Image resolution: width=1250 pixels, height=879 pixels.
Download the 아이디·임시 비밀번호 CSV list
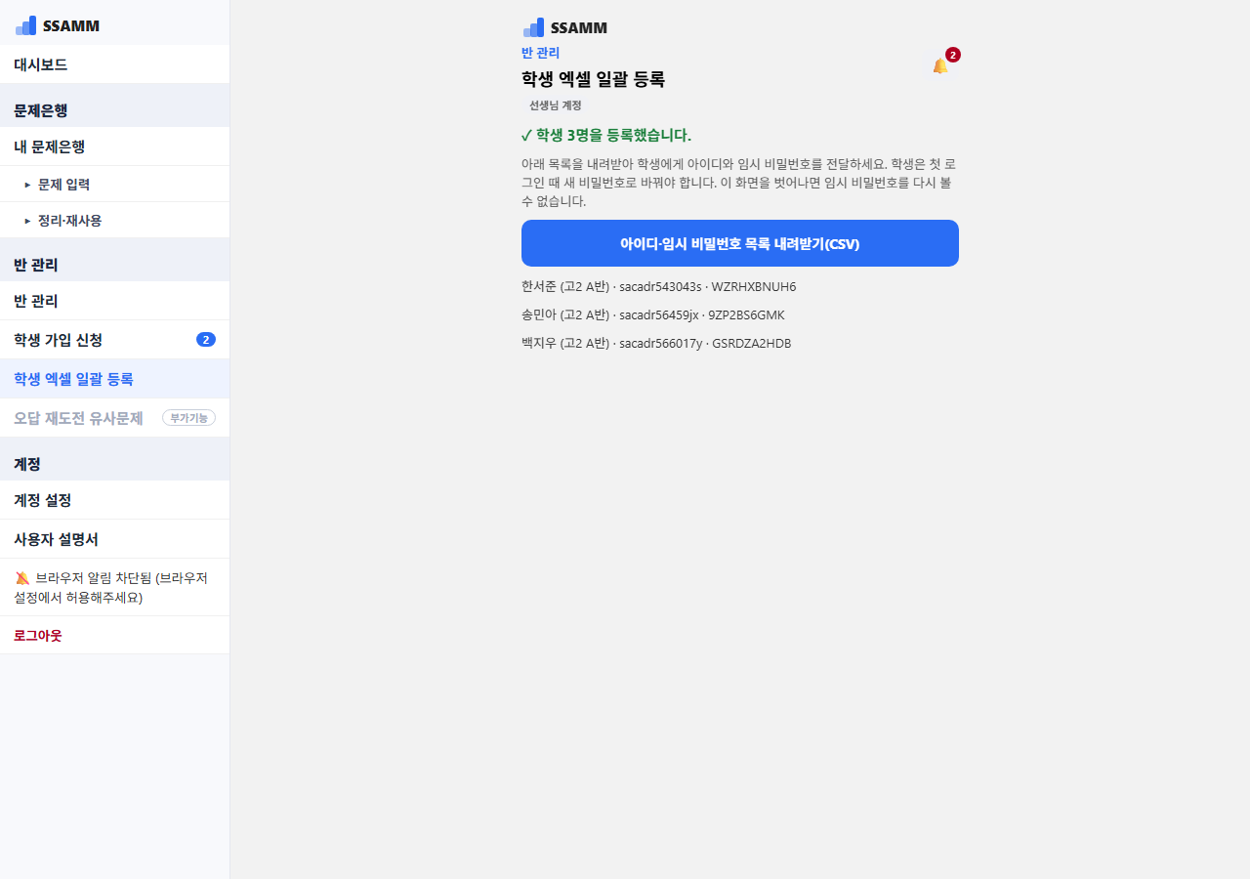click(x=740, y=243)
